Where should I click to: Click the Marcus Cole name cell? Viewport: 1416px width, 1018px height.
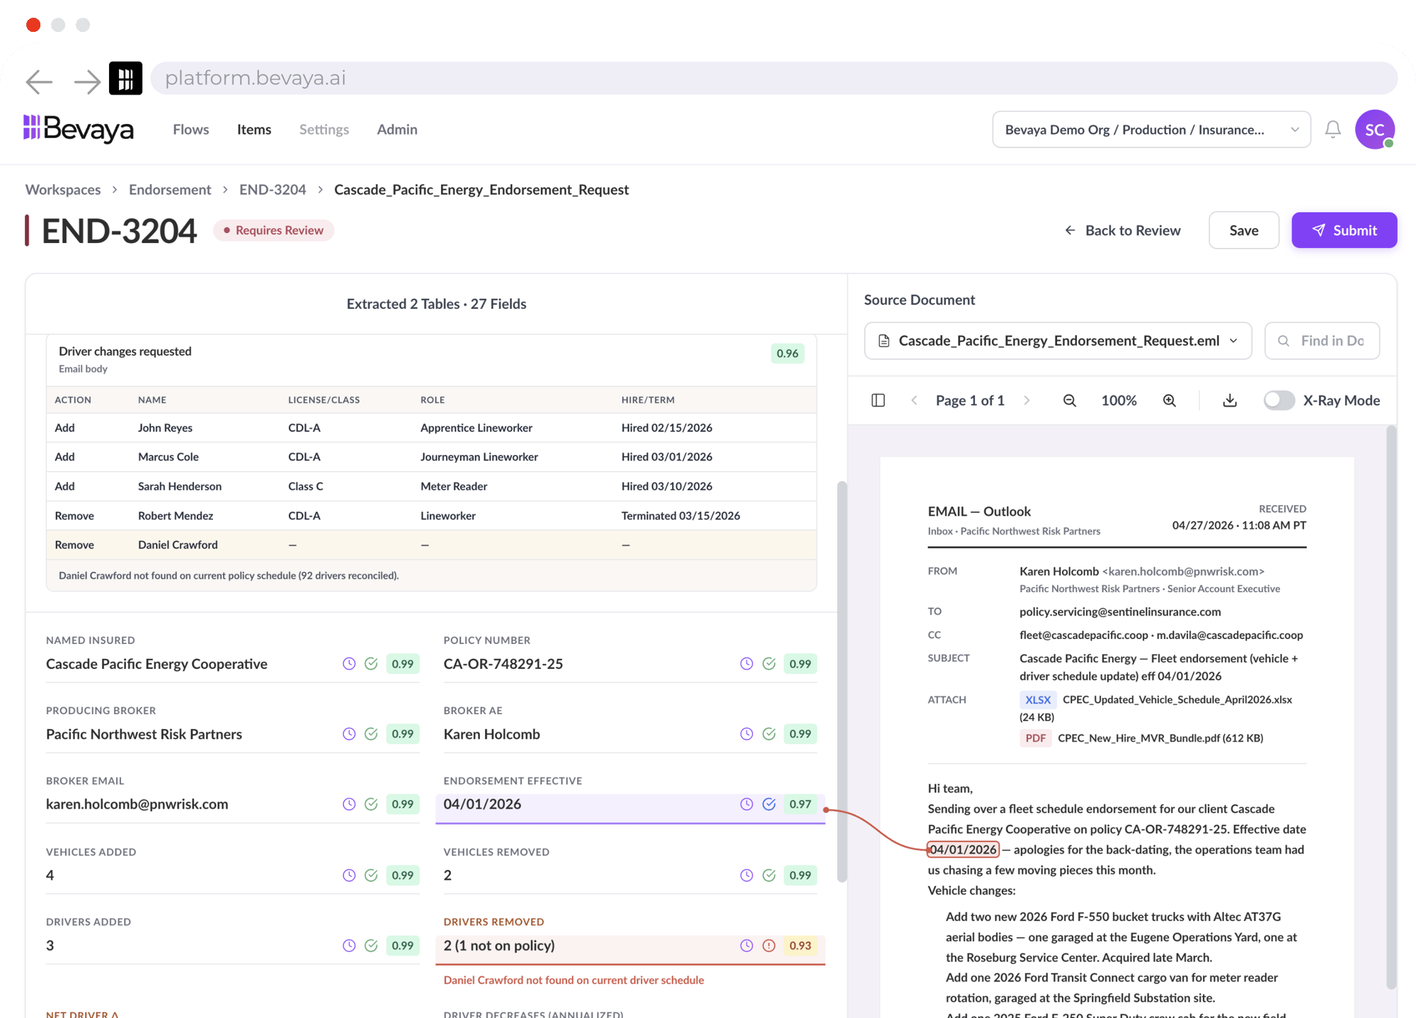169,457
